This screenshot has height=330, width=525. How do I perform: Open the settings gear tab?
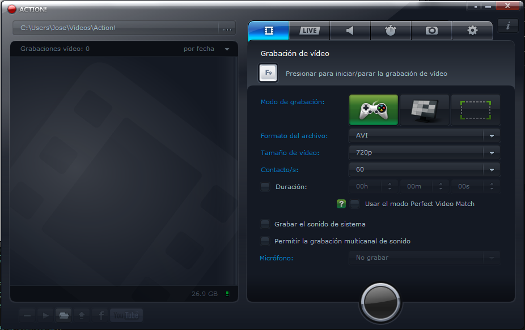coord(472,31)
